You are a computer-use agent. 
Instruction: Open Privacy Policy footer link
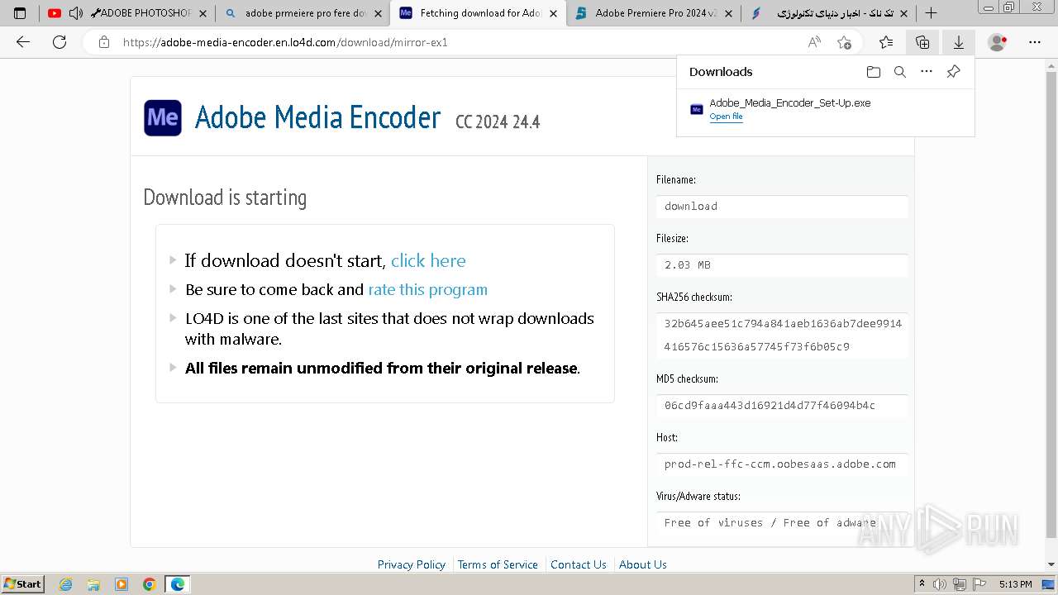tap(412, 564)
